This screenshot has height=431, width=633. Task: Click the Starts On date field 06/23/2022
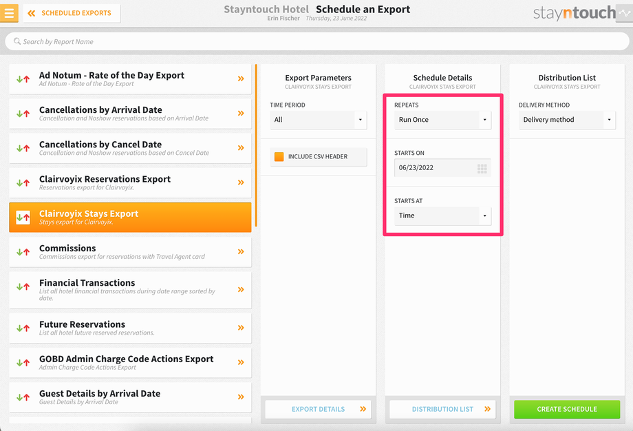[x=442, y=167]
